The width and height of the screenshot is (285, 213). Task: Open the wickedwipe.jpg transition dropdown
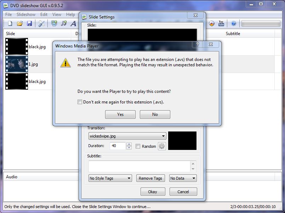127,136
